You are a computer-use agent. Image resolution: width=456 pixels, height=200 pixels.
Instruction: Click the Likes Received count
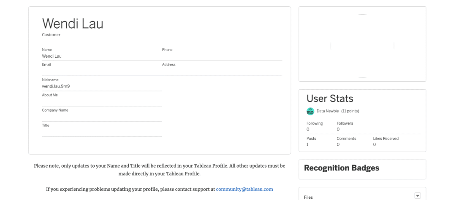(375, 144)
